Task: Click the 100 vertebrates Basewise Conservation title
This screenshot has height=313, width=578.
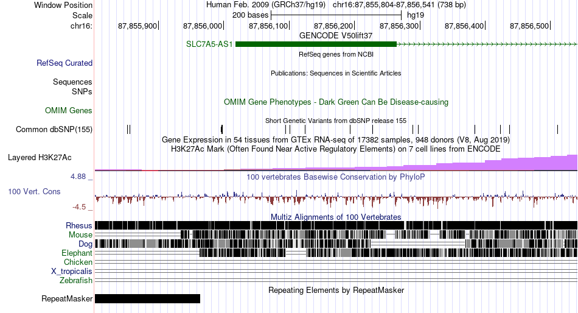Action: (x=336, y=177)
